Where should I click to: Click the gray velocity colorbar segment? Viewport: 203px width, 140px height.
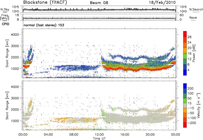[x=185, y=105]
